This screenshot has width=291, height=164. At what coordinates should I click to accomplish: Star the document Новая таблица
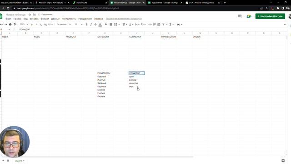click(30, 15)
